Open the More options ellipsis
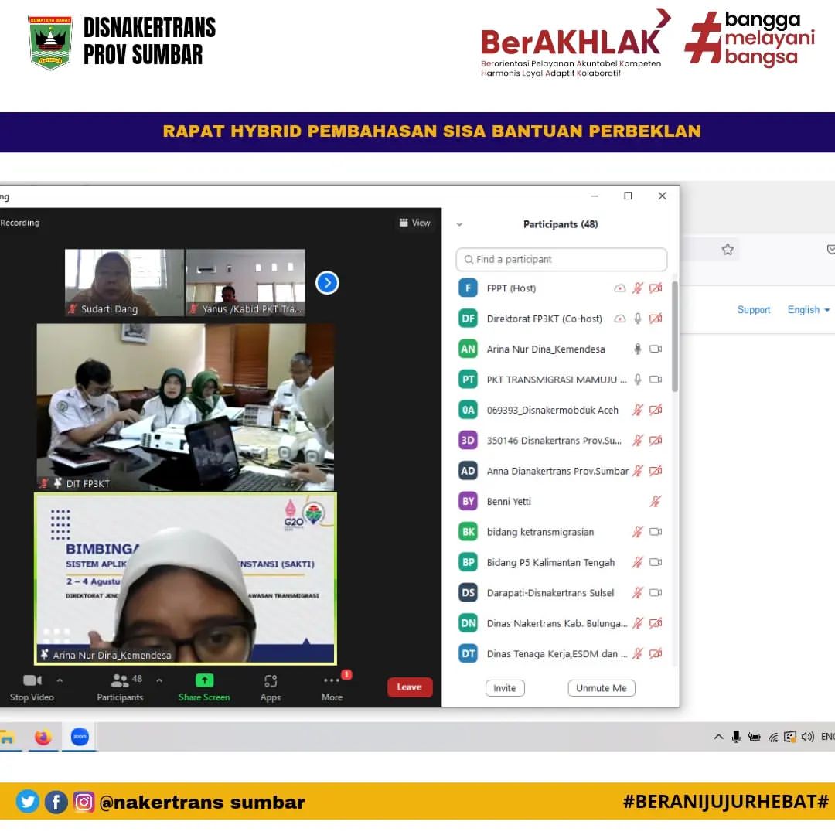The width and height of the screenshot is (835, 835). (x=332, y=681)
